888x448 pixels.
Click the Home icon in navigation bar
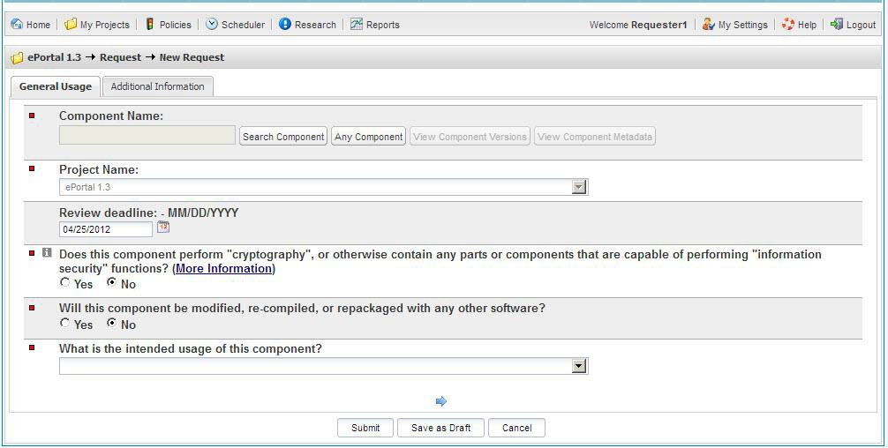click(17, 25)
